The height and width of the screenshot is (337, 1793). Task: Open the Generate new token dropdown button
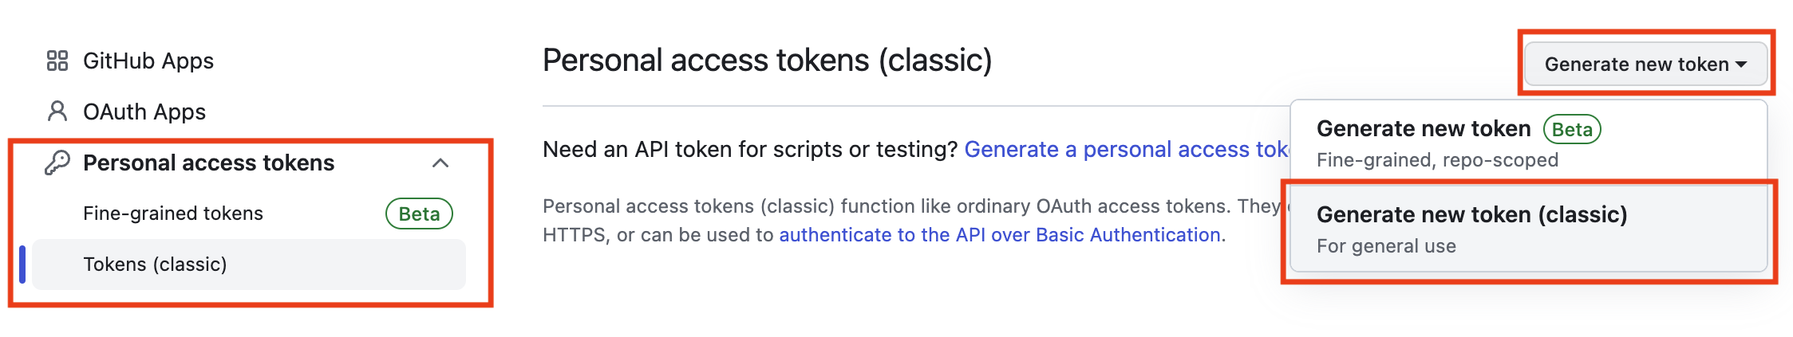pyautogui.click(x=1636, y=65)
